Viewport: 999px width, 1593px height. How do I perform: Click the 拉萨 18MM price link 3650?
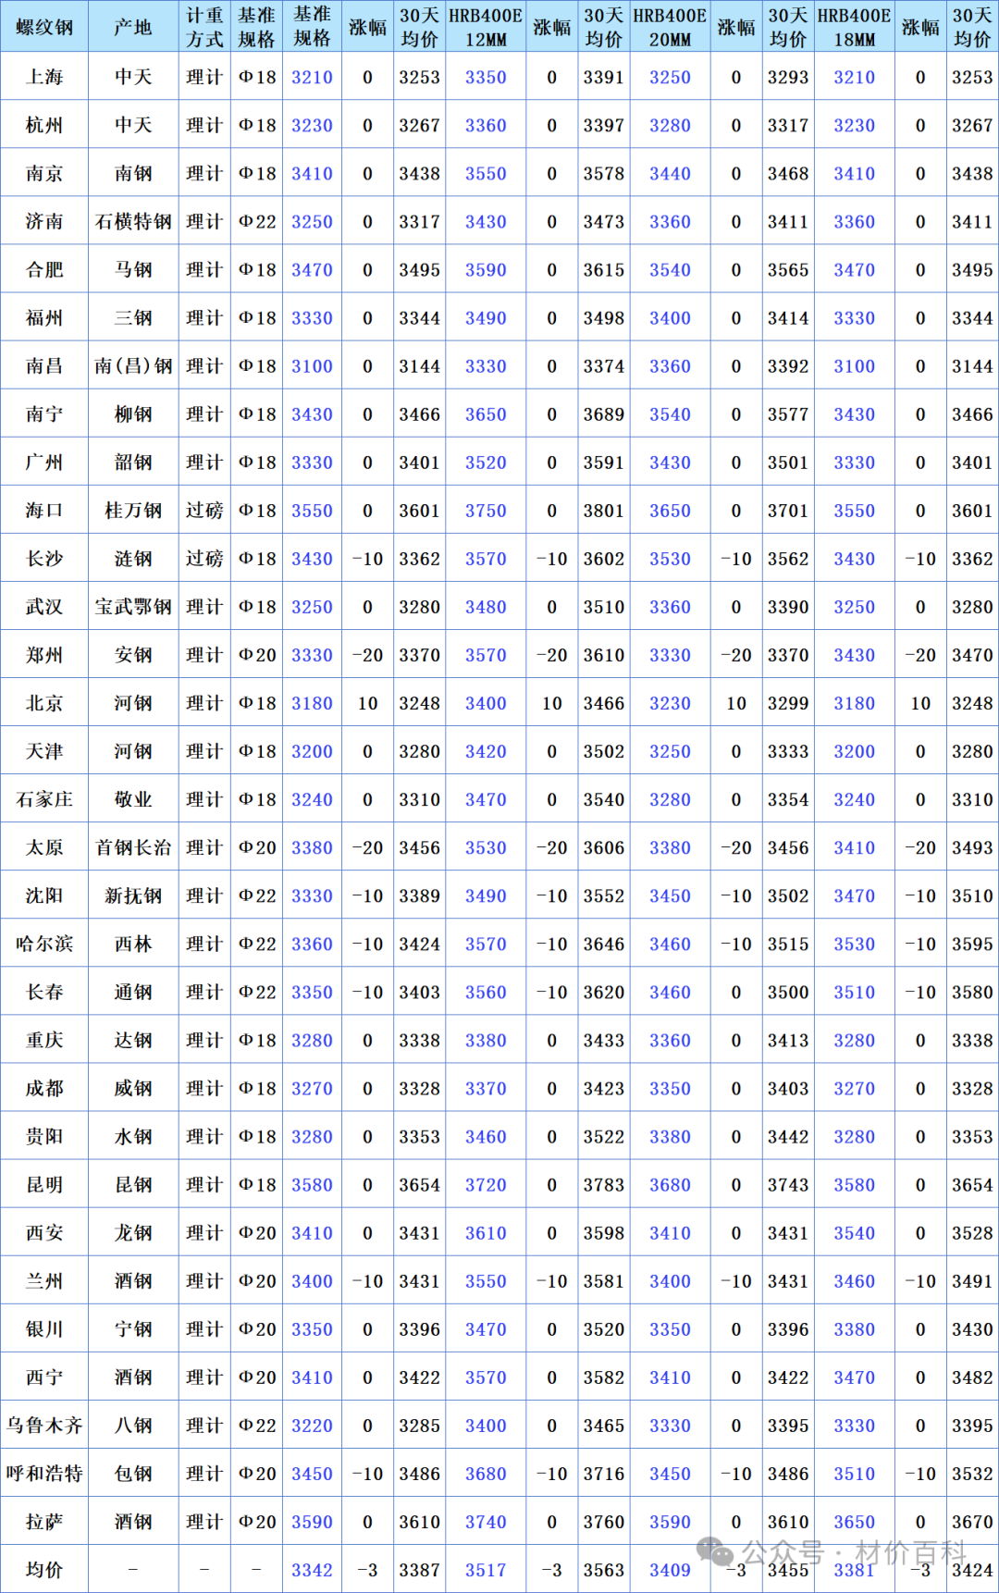click(x=854, y=1522)
